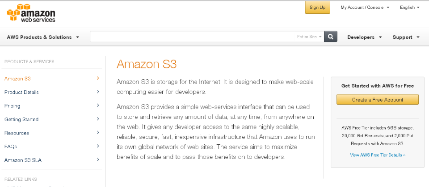
Task: Click the chevron next to Product Details
Action: (x=98, y=92)
